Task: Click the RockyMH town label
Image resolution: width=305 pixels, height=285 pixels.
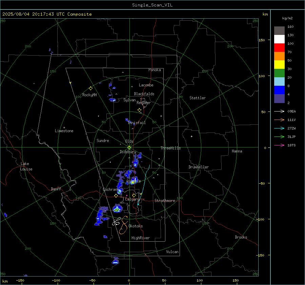Action: click(89, 95)
